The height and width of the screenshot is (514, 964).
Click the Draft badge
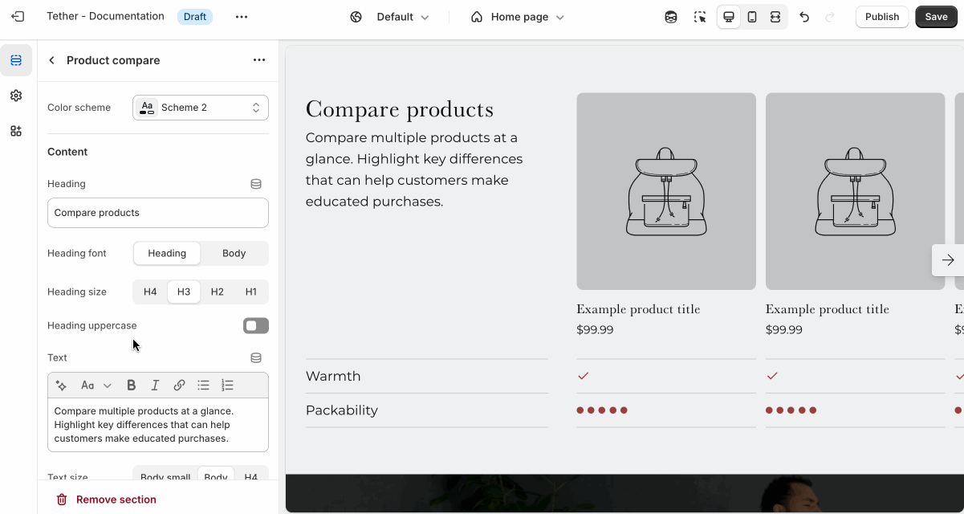195,17
